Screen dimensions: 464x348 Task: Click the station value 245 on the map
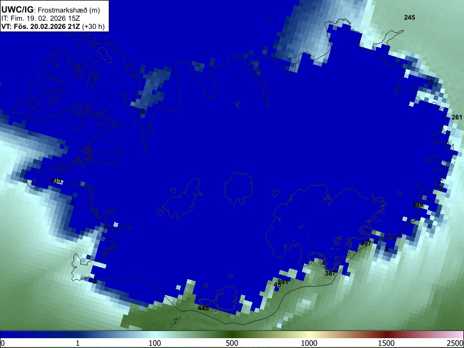(409, 17)
